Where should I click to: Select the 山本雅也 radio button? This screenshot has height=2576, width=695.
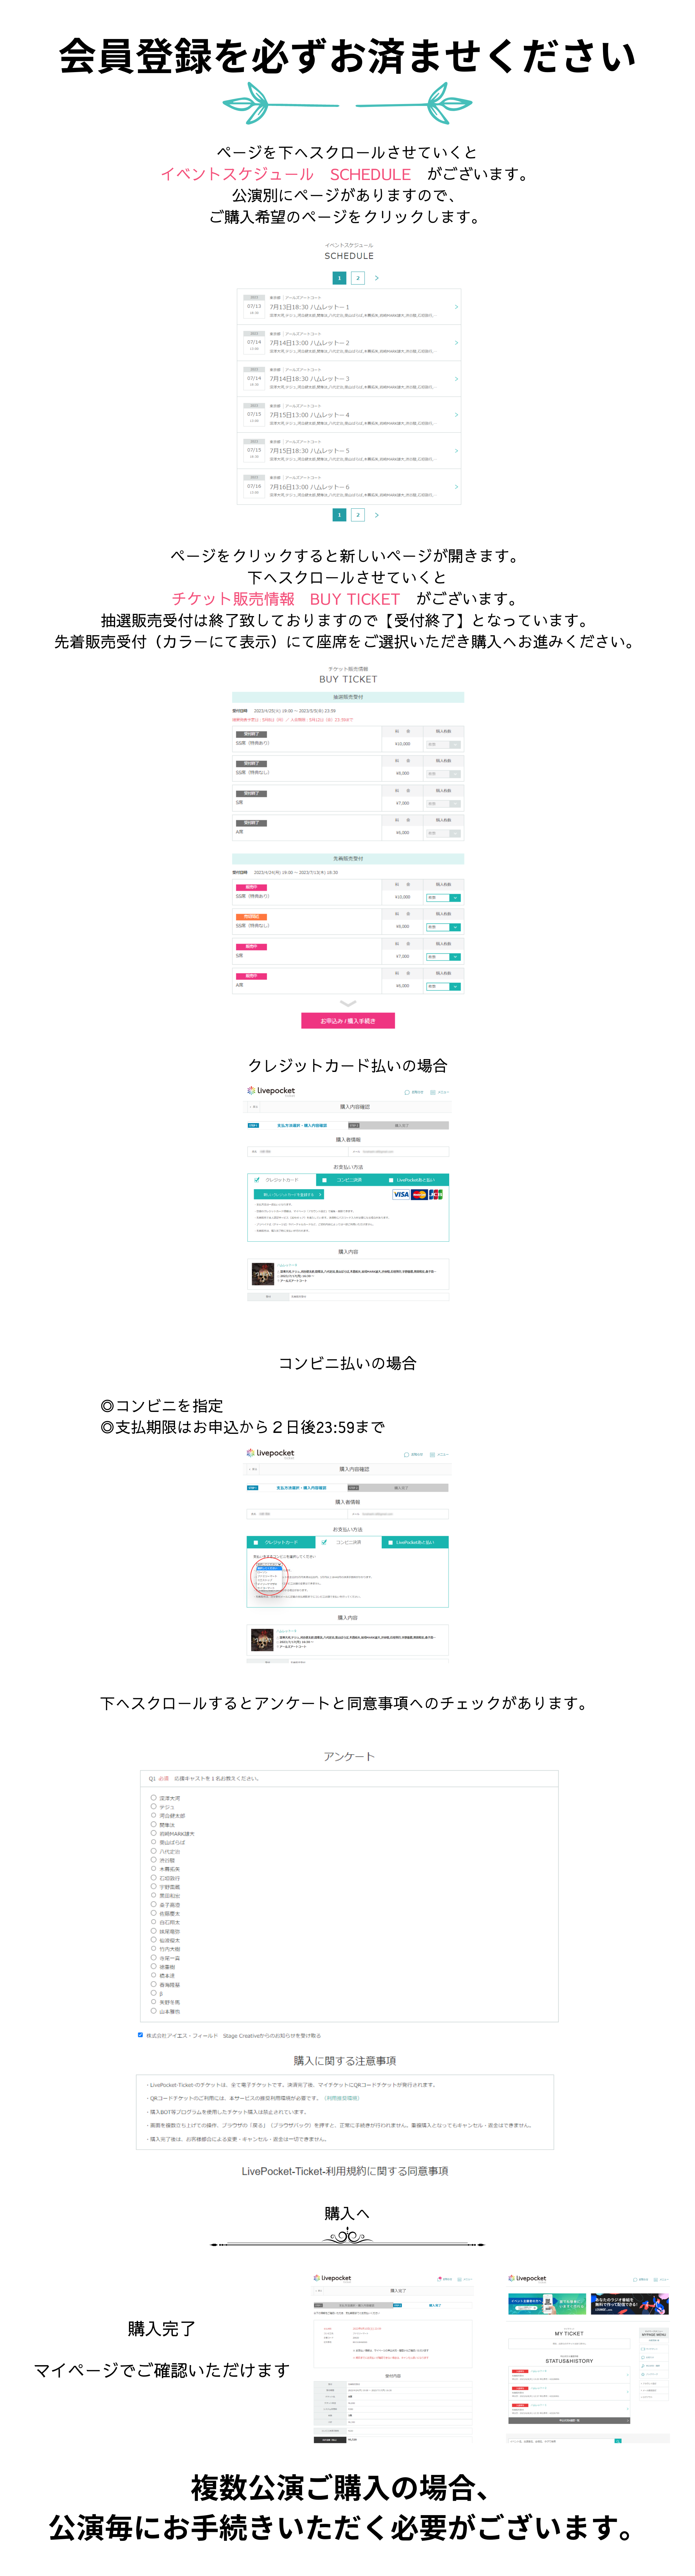pos(154,2011)
